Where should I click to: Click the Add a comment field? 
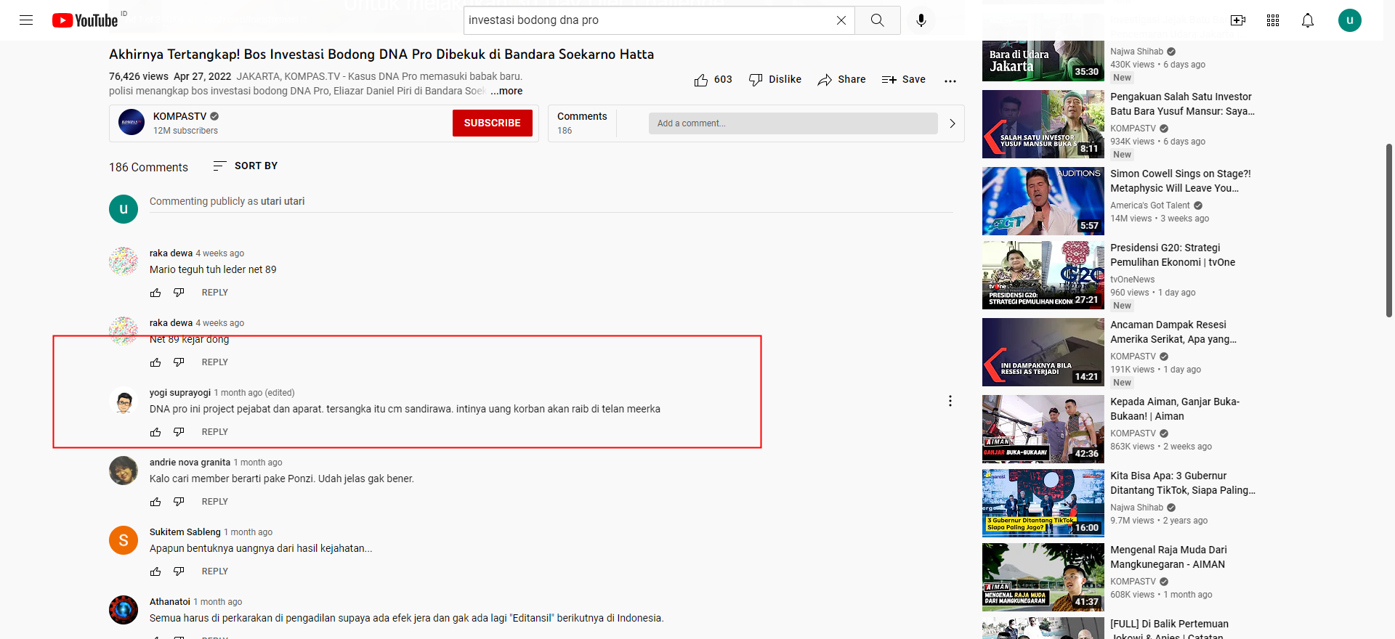point(793,123)
